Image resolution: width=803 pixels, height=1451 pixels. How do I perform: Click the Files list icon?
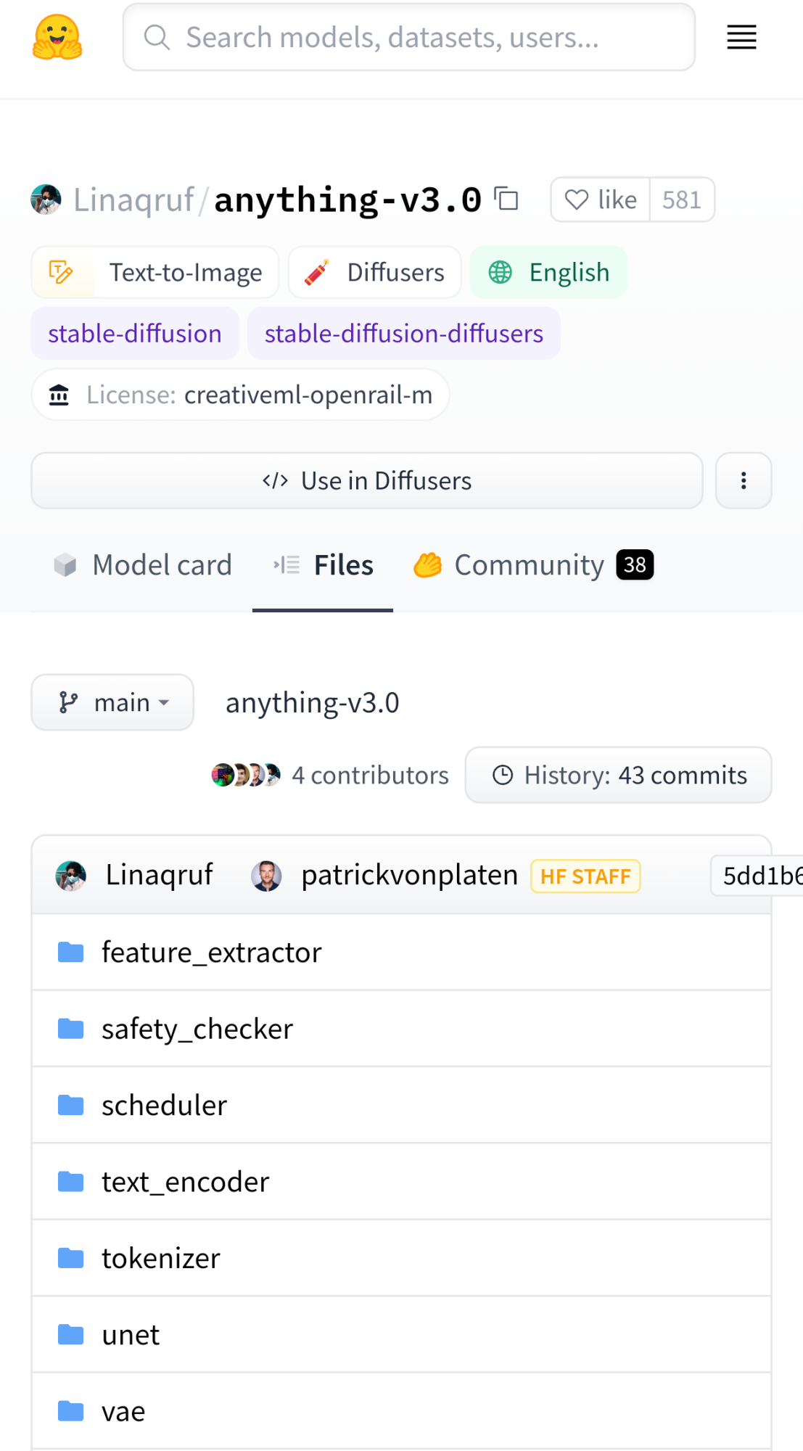pos(287,564)
